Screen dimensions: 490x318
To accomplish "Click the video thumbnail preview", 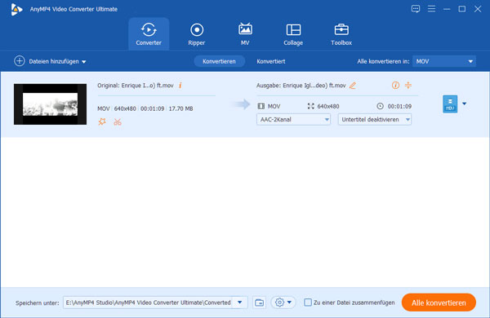I will coord(51,104).
